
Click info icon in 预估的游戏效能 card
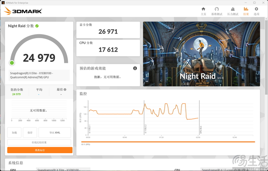click(135, 68)
